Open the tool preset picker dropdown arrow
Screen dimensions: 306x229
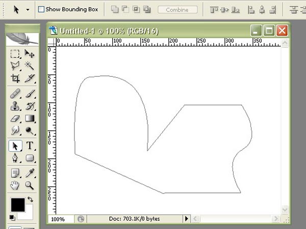[x=28, y=10]
